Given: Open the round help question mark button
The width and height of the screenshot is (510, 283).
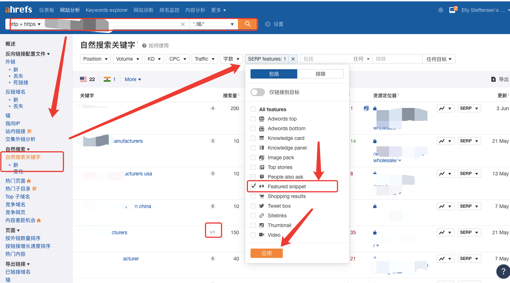Looking at the screenshot, I should 503,271.
